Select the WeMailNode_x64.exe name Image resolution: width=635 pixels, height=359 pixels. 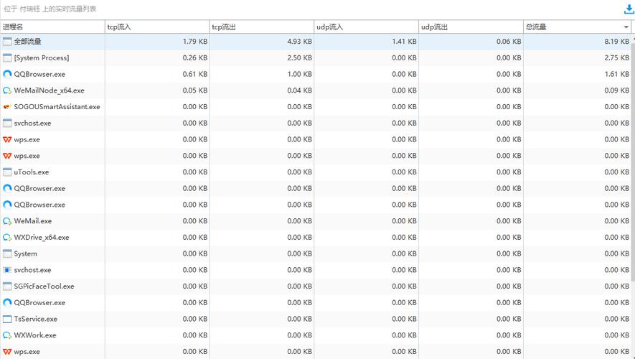49,90
